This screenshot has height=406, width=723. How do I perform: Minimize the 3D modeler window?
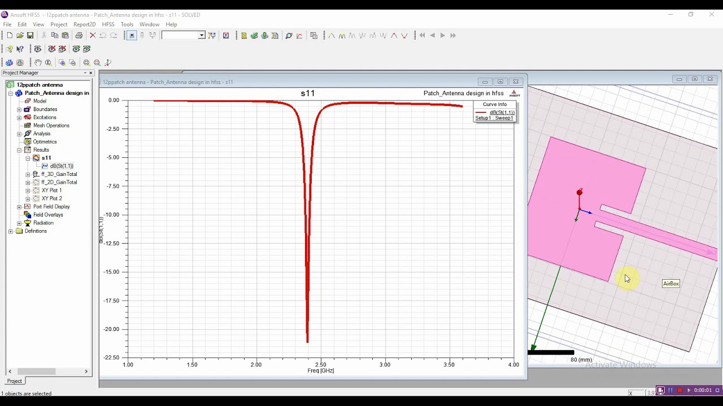click(680, 79)
